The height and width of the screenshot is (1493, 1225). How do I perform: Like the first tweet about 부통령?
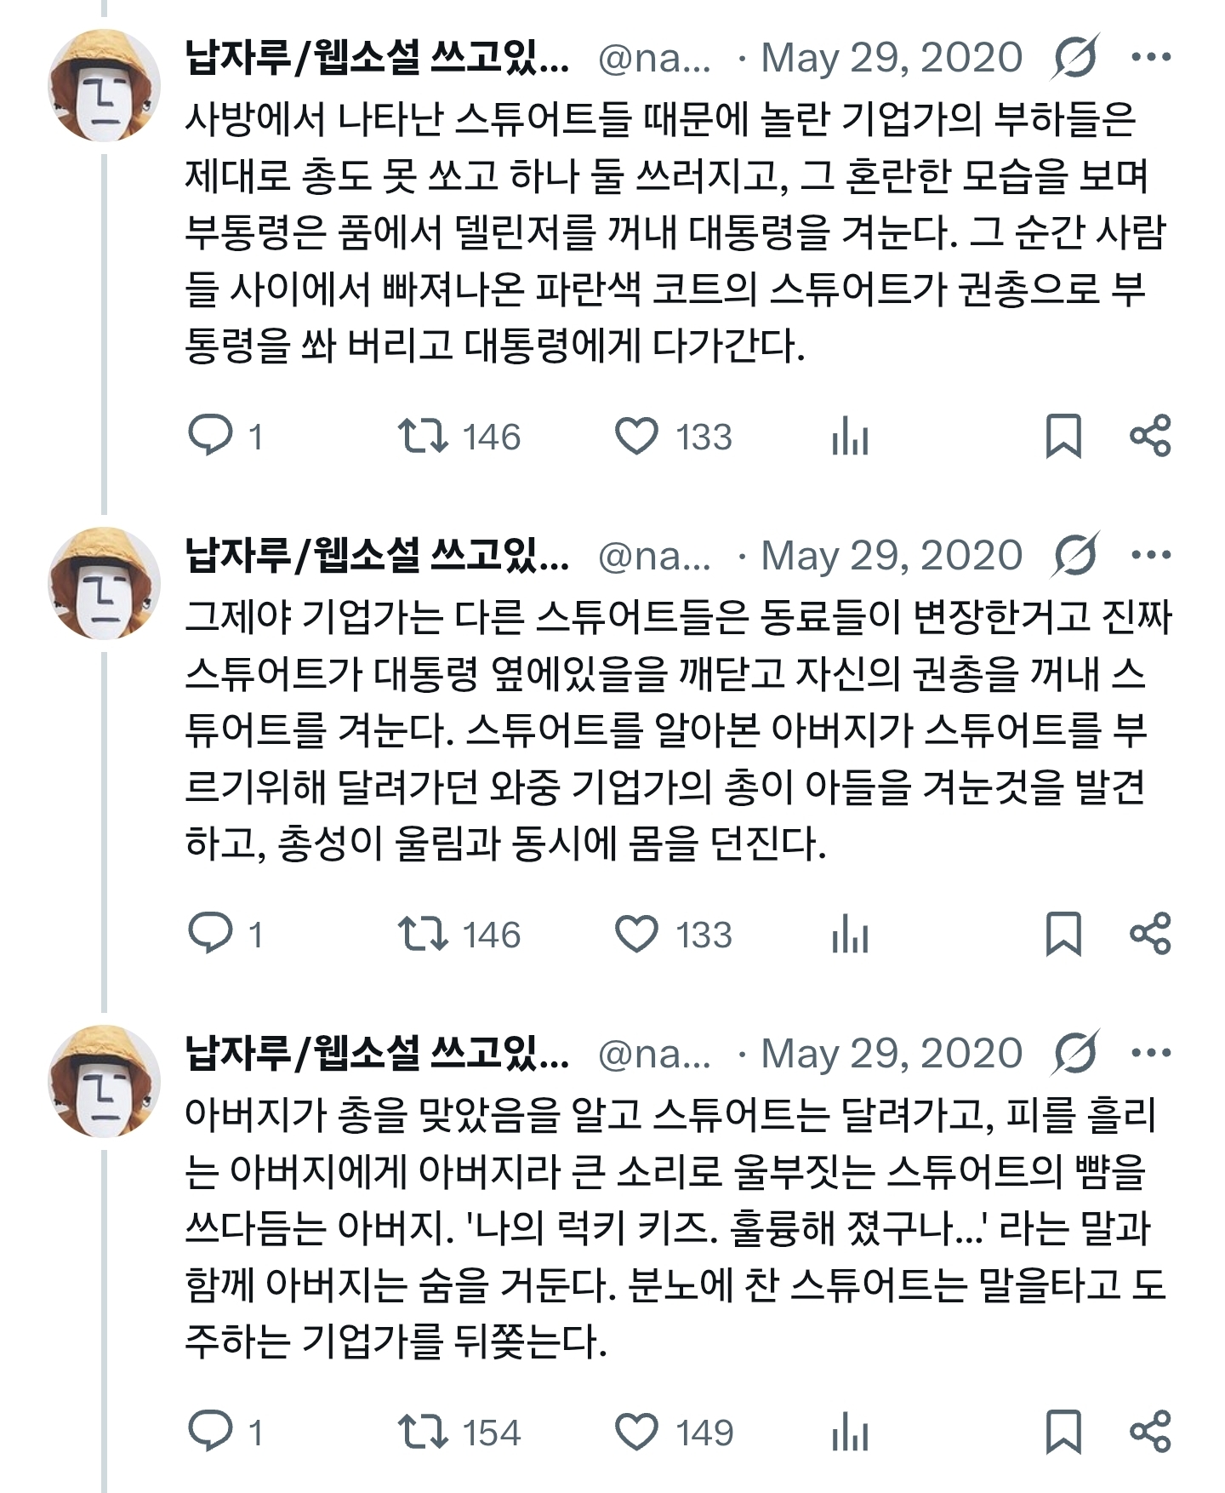click(x=636, y=436)
